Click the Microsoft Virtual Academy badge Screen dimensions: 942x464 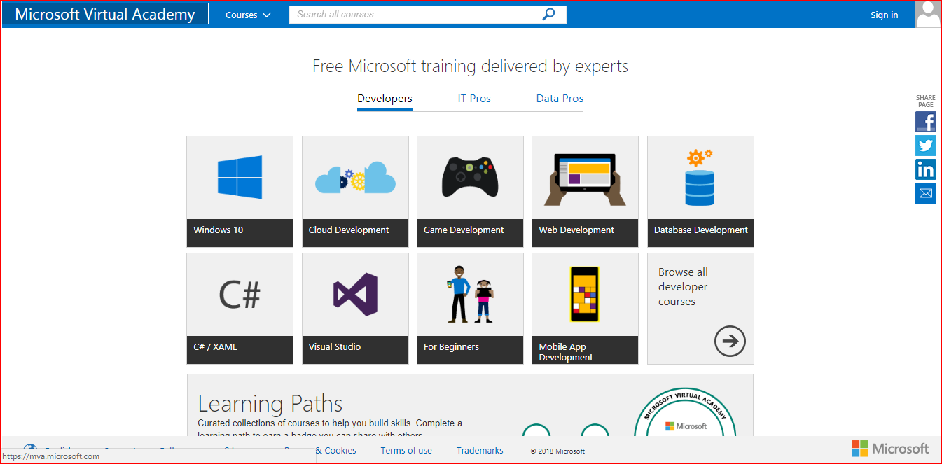click(x=685, y=413)
